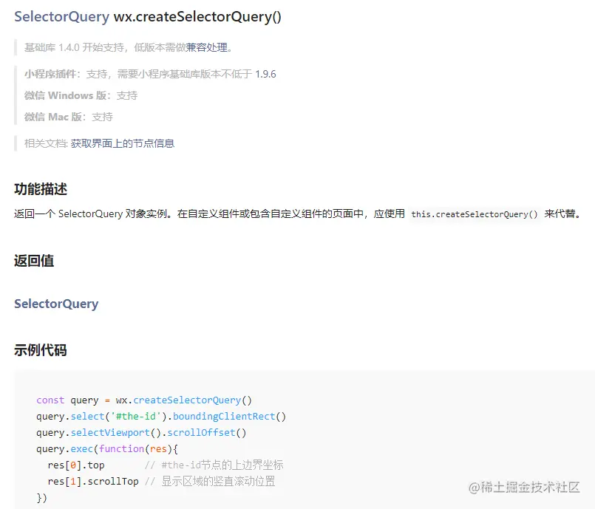Click the 小程序插件 support note
This screenshot has height=509, width=595.
[x=150, y=74]
